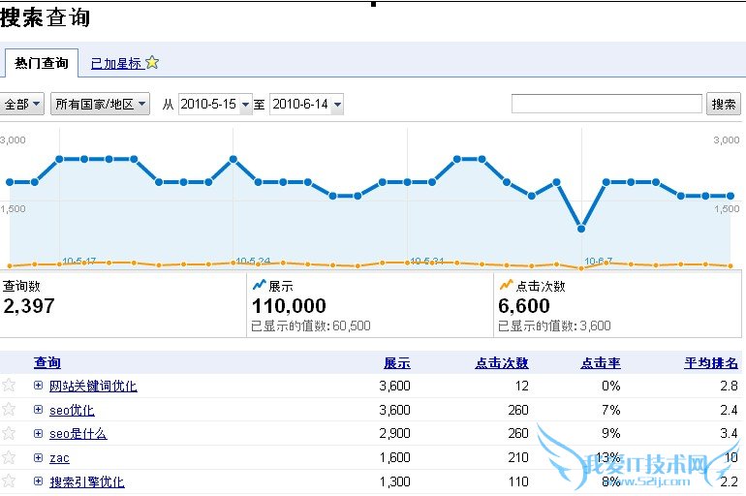This screenshot has width=746, height=496.
Task: Open the 所有国家/地区 dropdown
Action: pos(101,104)
